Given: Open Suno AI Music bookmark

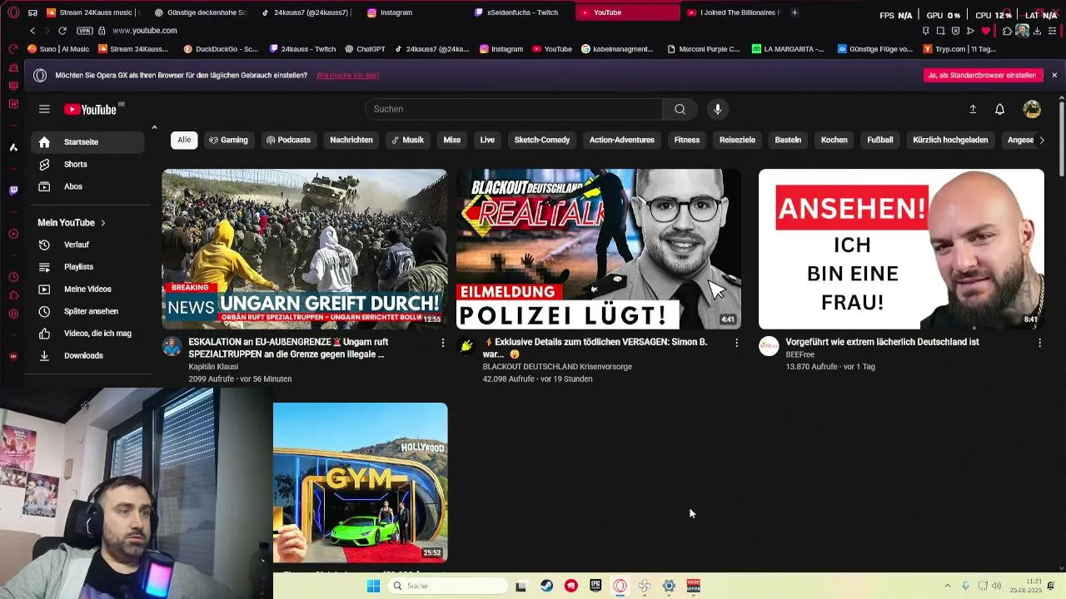Looking at the screenshot, I should point(58,49).
